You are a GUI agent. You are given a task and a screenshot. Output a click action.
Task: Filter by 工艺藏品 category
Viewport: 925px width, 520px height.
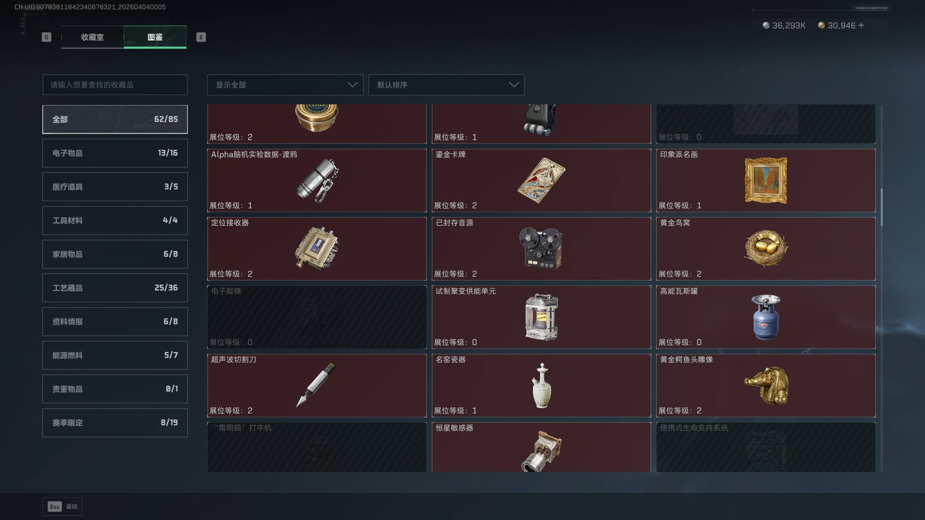(x=115, y=288)
